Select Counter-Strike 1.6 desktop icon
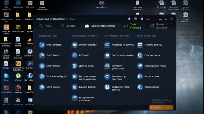The height and width of the screenshot is (114, 204). (x=6, y=17)
